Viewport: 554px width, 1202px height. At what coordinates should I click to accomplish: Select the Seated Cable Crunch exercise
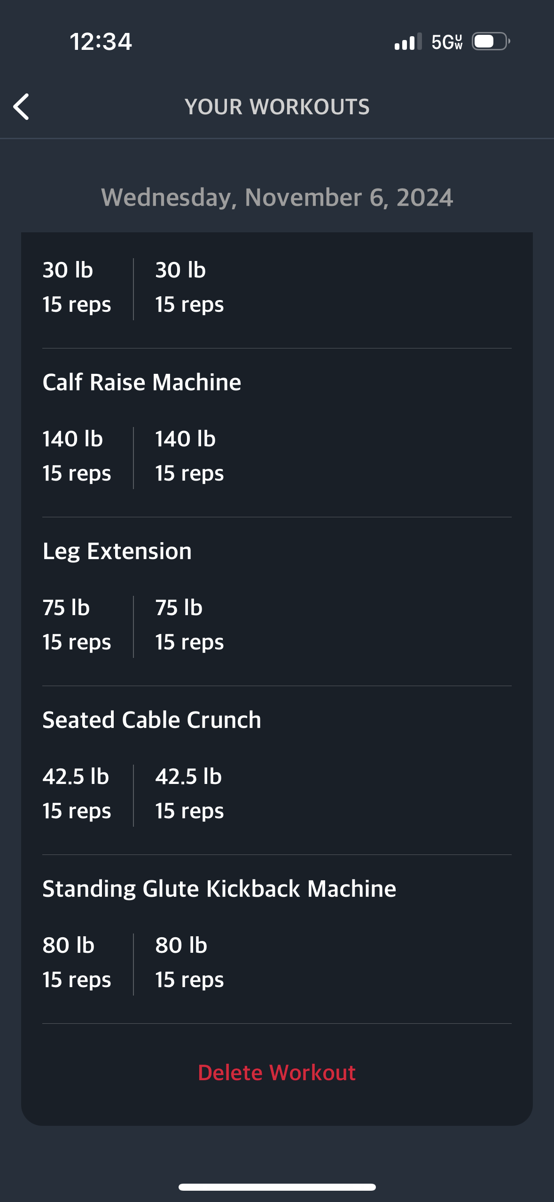pos(152,720)
